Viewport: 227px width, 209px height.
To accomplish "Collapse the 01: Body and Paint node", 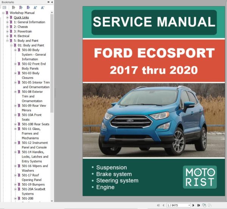I will [11, 45].
